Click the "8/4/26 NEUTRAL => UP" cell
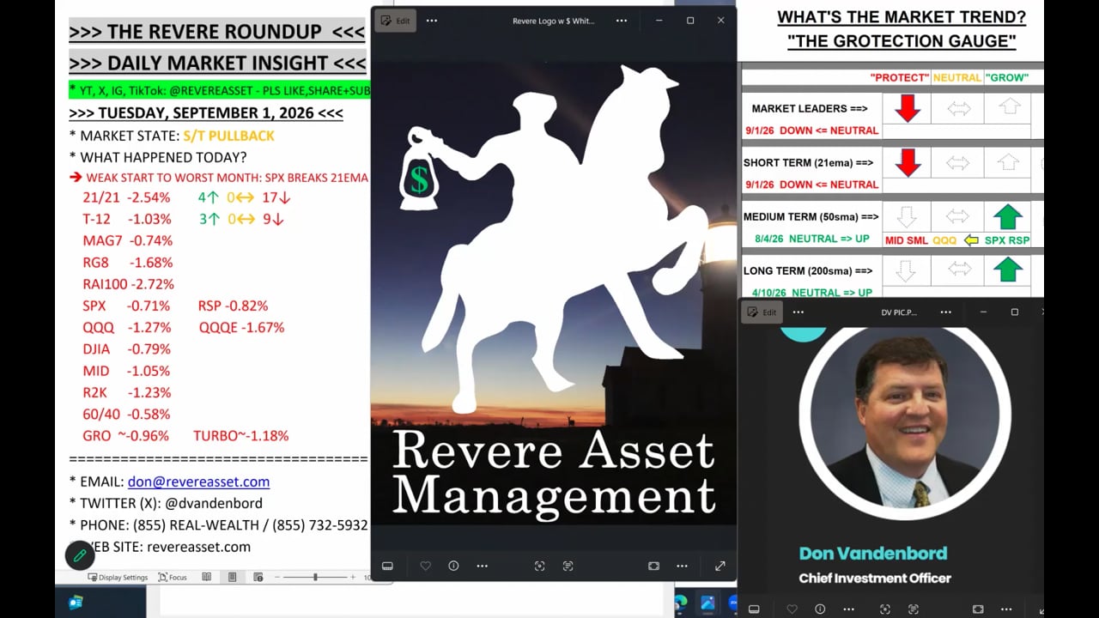Viewport: 1099px width, 618px height. click(x=811, y=239)
